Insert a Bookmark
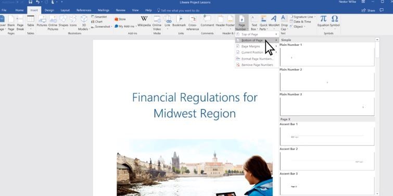This screenshot has width=393, height=196. (179, 21)
